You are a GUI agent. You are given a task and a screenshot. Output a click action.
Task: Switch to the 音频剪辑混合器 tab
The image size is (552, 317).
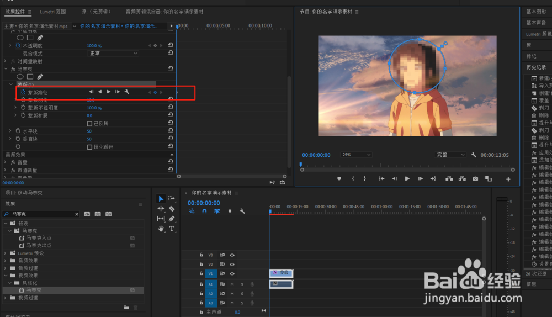[164, 12]
